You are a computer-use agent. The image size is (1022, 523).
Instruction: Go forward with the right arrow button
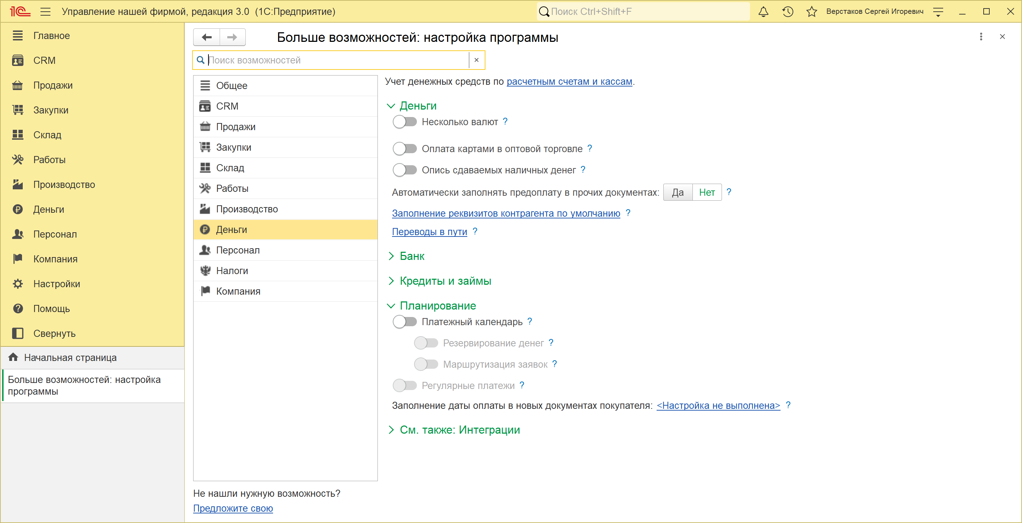click(233, 37)
